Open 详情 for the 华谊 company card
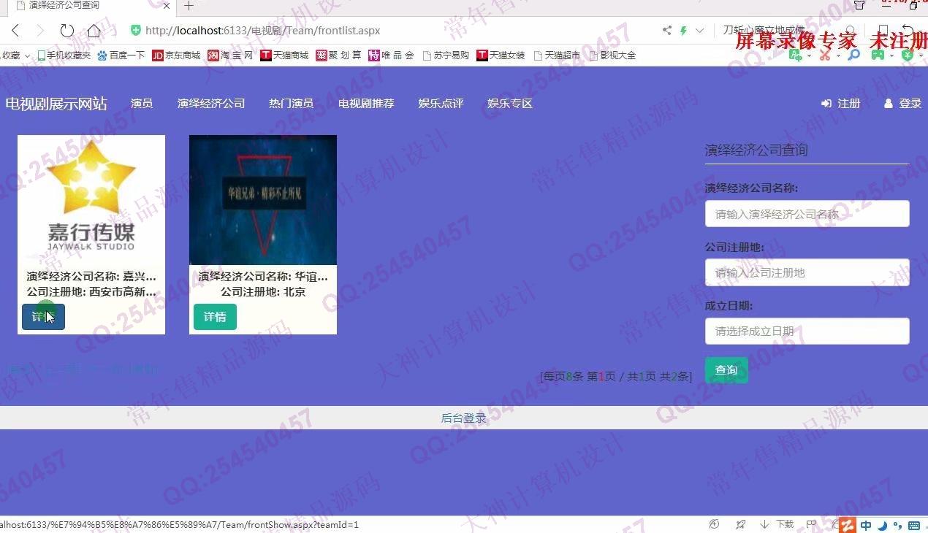Screen dimensions: 928x533 point(215,317)
